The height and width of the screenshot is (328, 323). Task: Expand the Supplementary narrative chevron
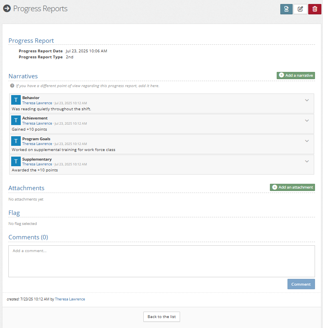pos(307,161)
